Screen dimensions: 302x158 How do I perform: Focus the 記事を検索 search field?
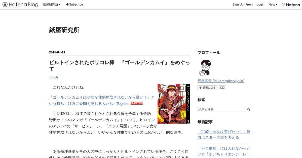coord(221,110)
